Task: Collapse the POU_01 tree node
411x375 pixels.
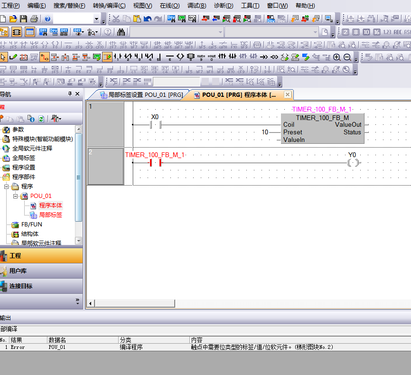Action: (x=15, y=196)
